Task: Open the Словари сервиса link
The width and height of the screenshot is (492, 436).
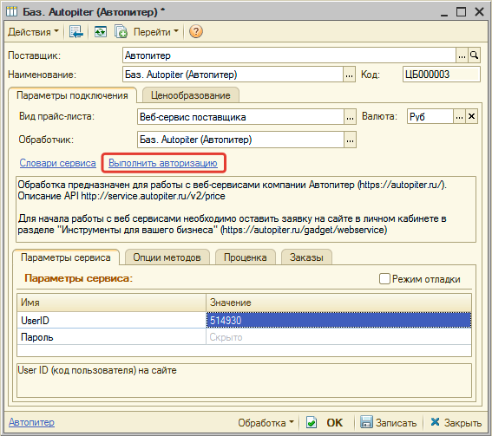Action: click(x=58, y=163)
